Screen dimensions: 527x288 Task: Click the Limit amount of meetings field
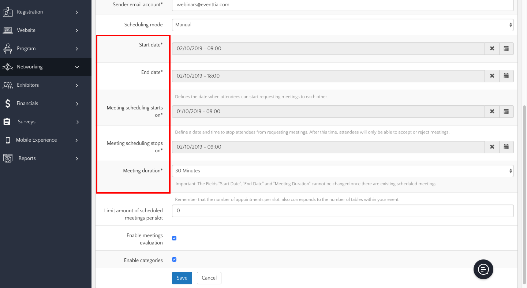tap(343, 211)
